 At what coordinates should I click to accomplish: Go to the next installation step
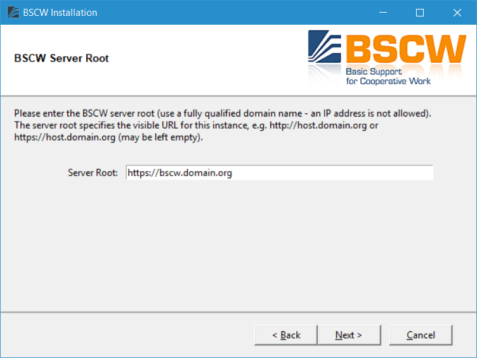pyautogui.click(x=349, y=335)
